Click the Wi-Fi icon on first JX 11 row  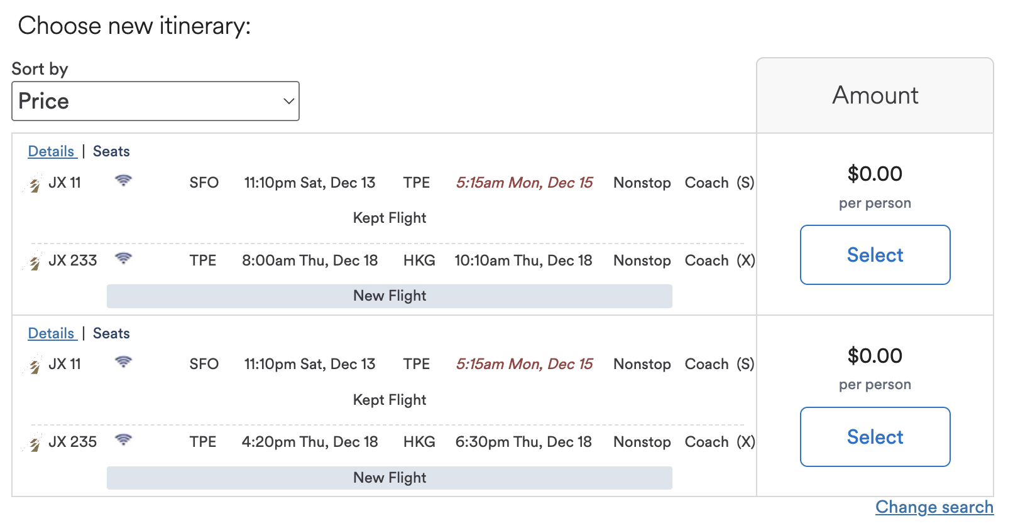pyautogui.click(x=124, y=181)
